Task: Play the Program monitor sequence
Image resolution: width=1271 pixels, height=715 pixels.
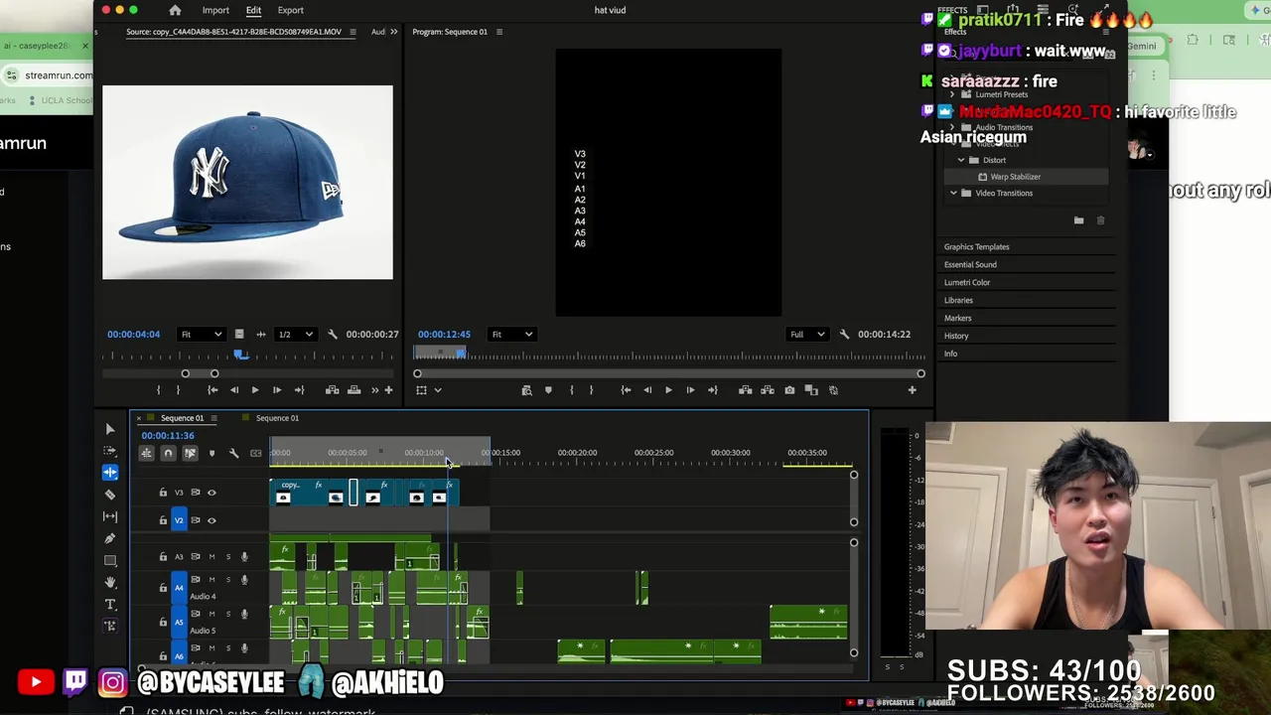Action: coord(668,390)
